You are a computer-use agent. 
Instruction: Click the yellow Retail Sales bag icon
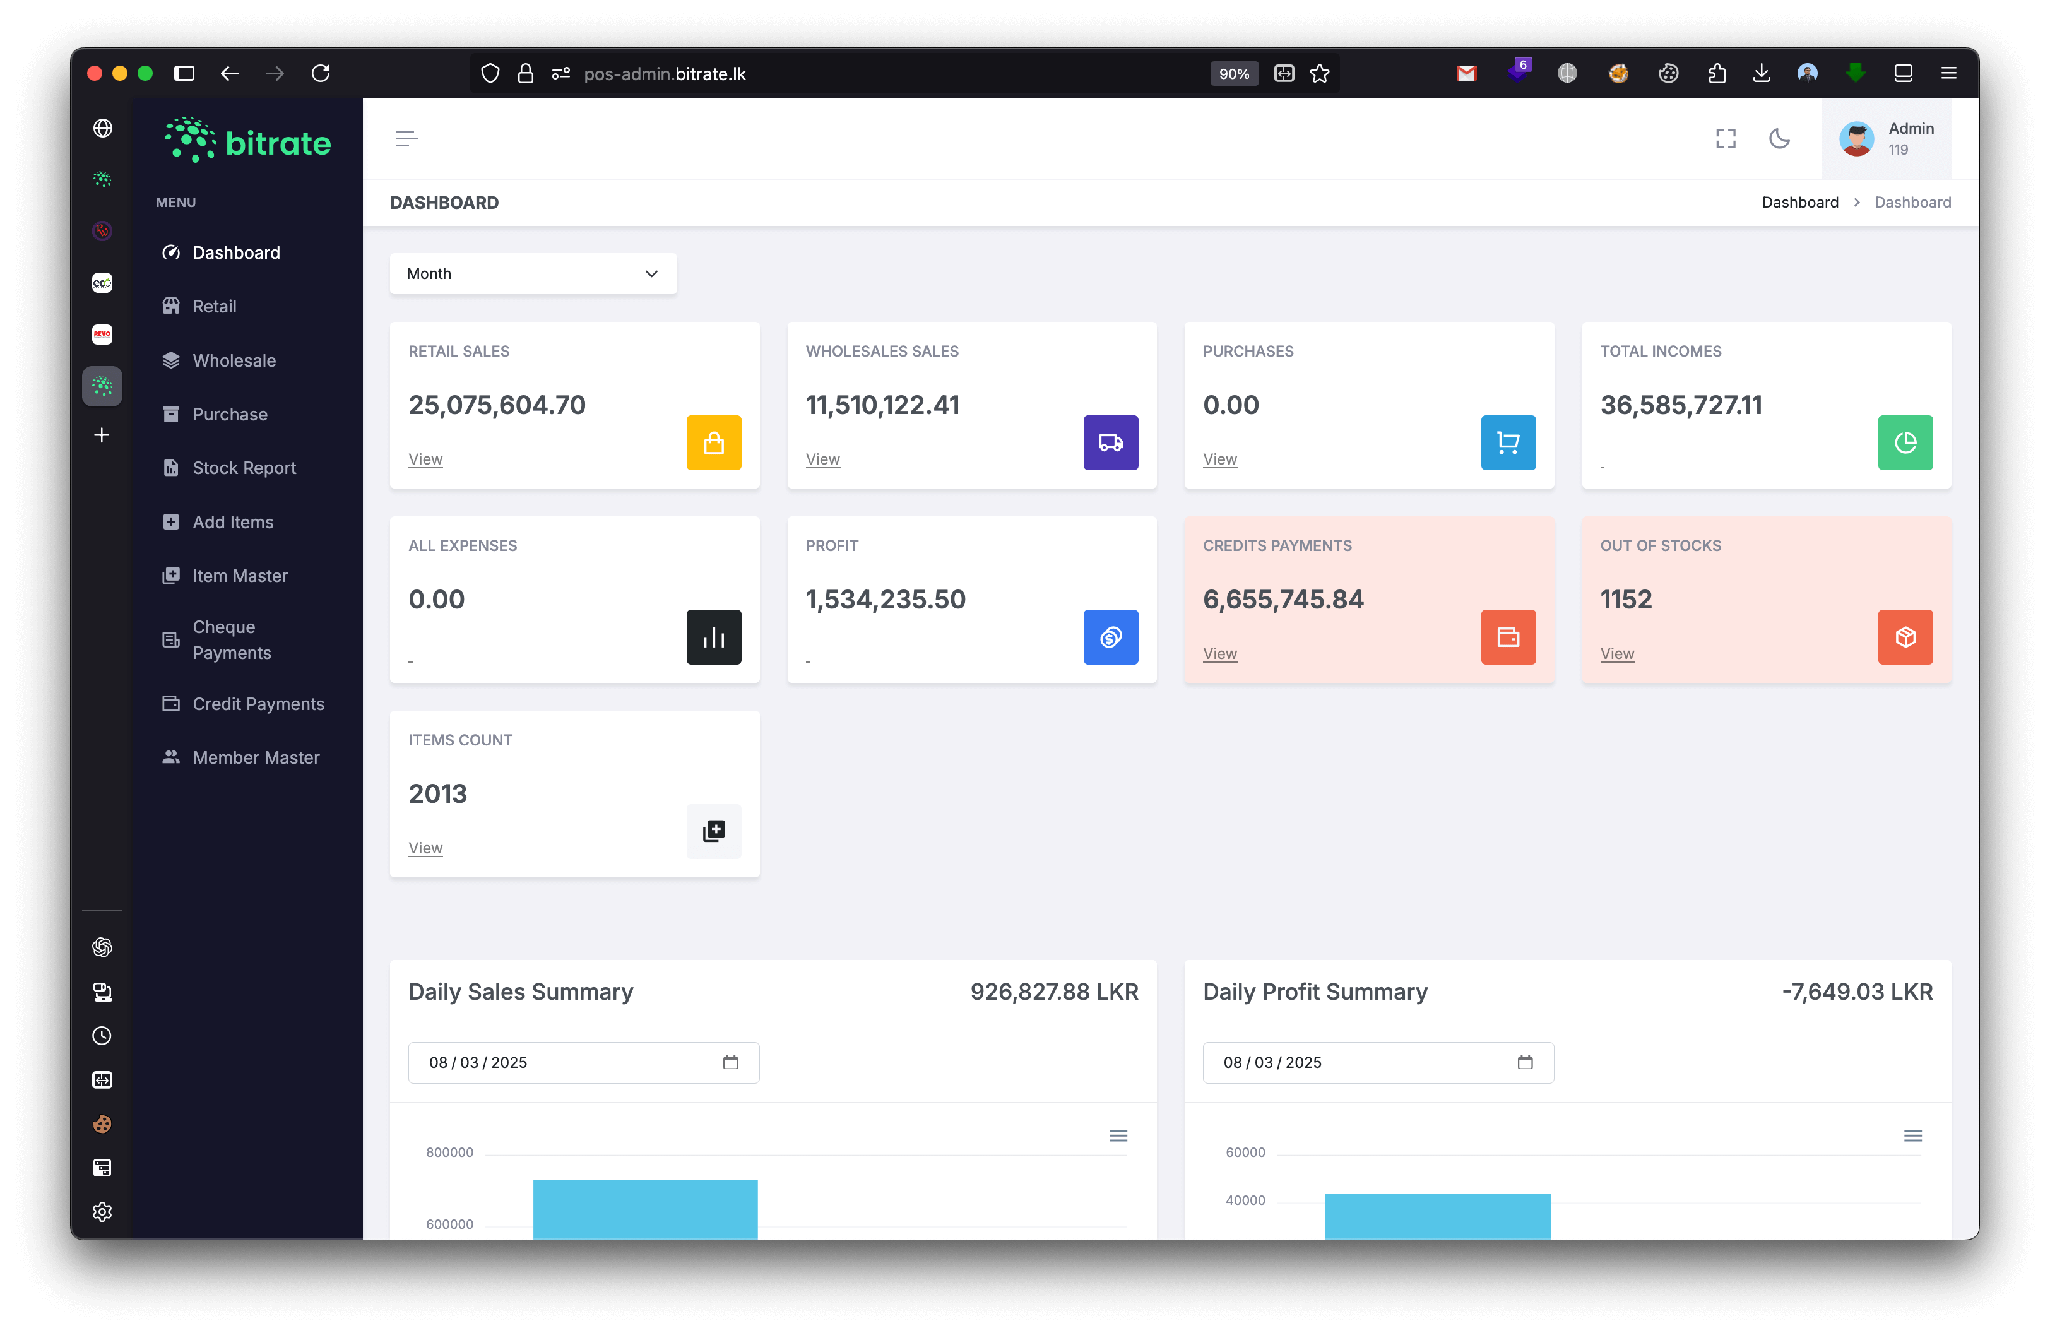713,442
